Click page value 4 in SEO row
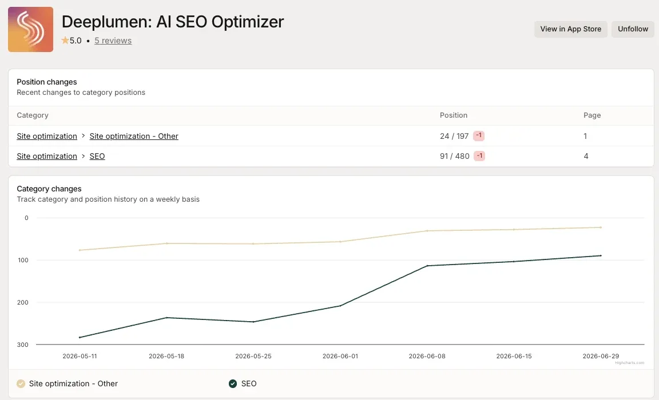 tap(586, 156)
